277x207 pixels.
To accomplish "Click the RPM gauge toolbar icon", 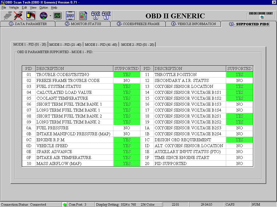I will (x=43, y=16).
